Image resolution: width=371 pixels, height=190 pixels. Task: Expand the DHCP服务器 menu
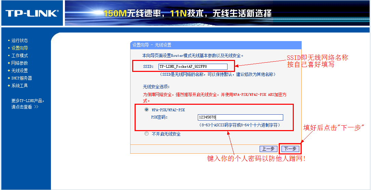click(22, 78)
